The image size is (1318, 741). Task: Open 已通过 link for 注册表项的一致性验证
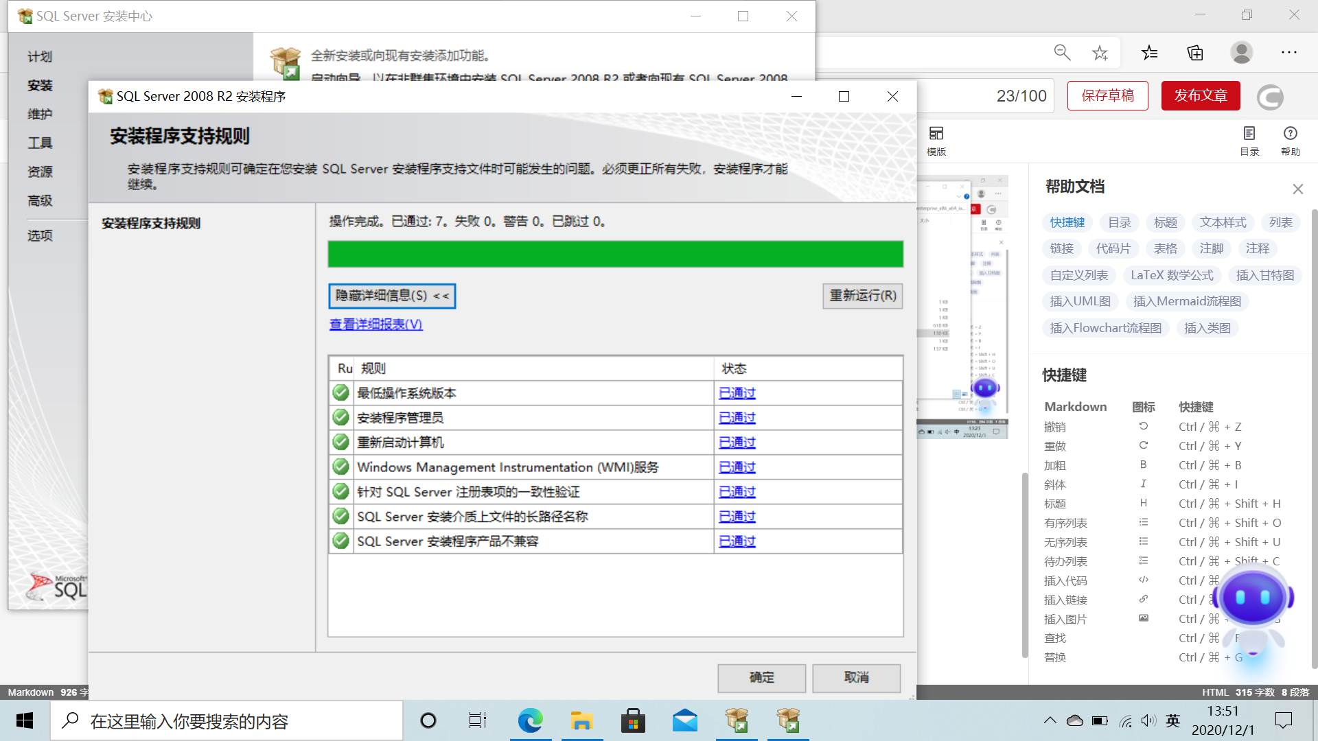pos(737,492)
